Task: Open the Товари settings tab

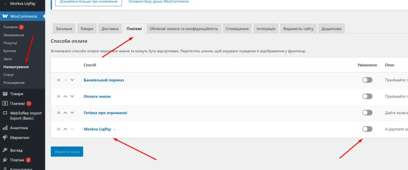Action: pos(87,29)
